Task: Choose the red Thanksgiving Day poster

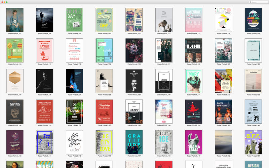Action: point(45,112)
